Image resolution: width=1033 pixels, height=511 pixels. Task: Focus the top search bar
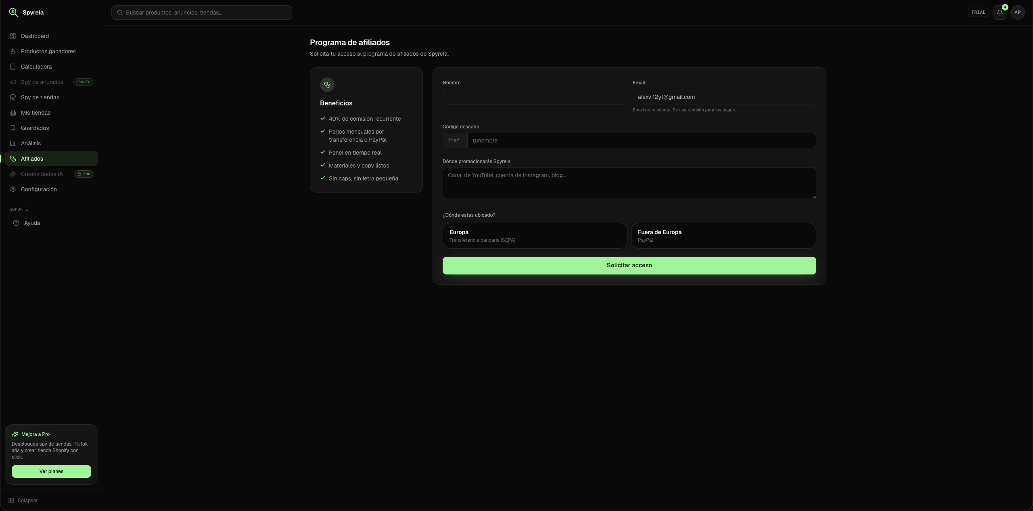coord(202,13)
